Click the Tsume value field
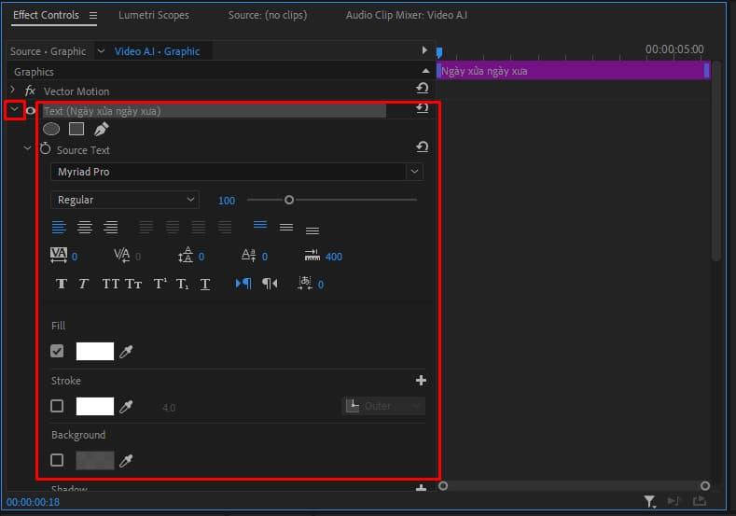The height and width of the screenshot is (516, 736). click(321, 285)
